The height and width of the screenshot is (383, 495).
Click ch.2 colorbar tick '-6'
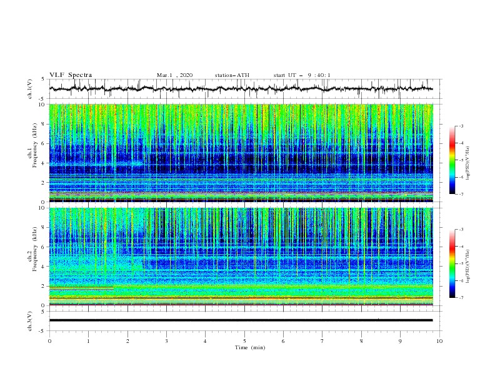461,280
